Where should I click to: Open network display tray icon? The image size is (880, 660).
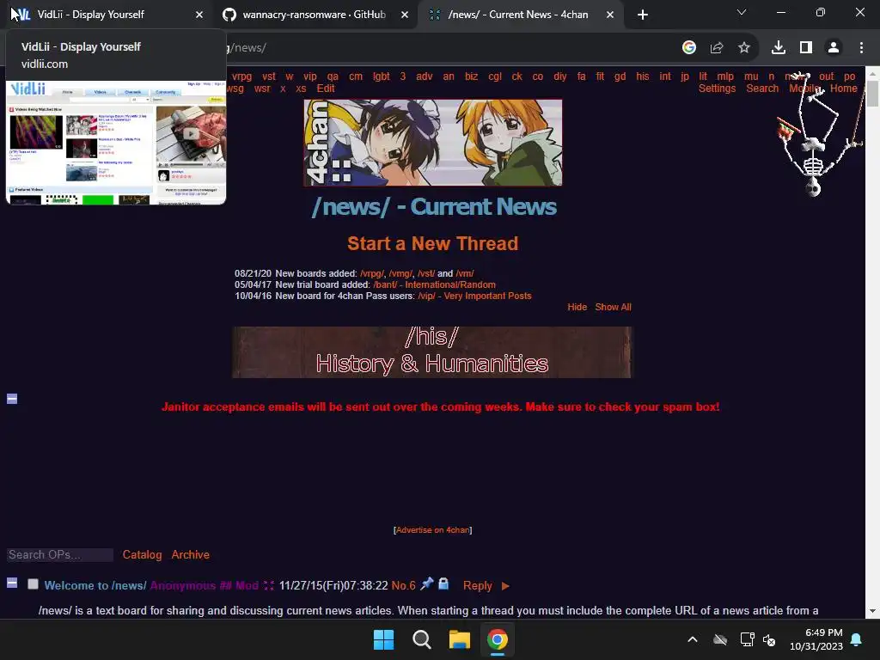747,639
